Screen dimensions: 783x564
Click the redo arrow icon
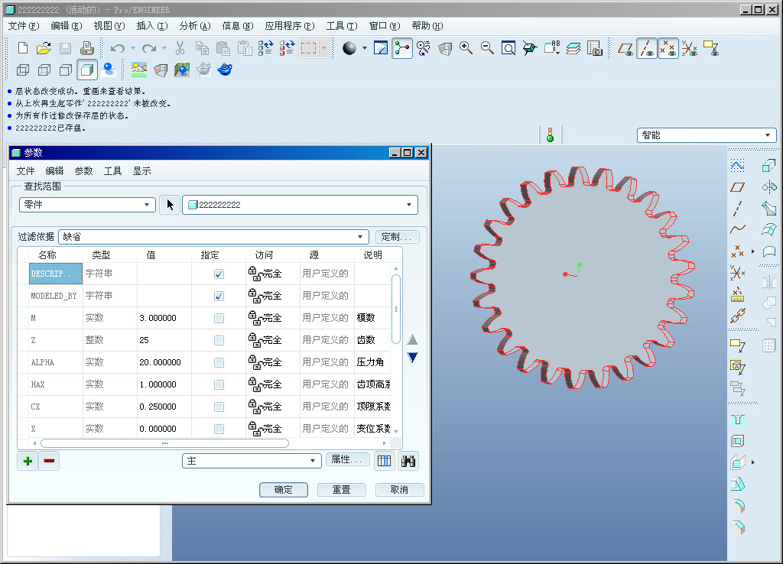(x=149, y=48)
